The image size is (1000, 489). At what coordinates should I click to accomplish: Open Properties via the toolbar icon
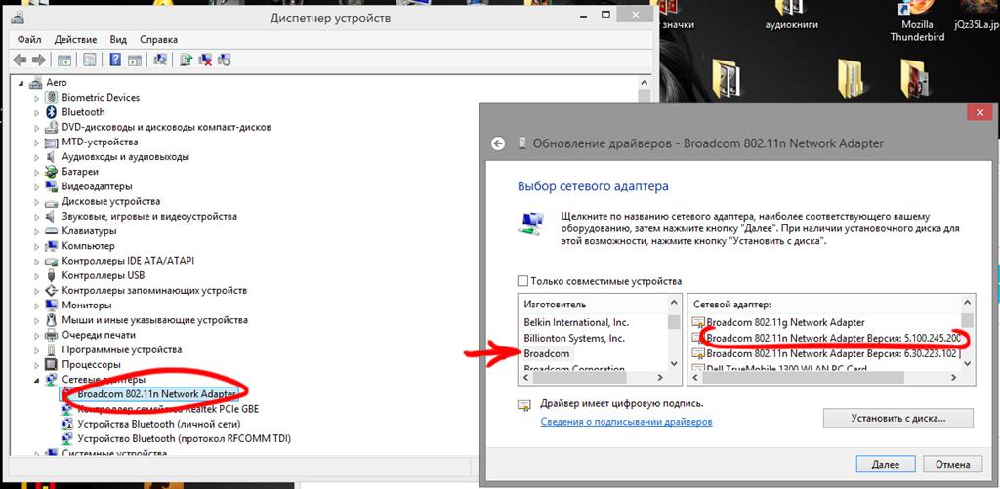(89, 60)
